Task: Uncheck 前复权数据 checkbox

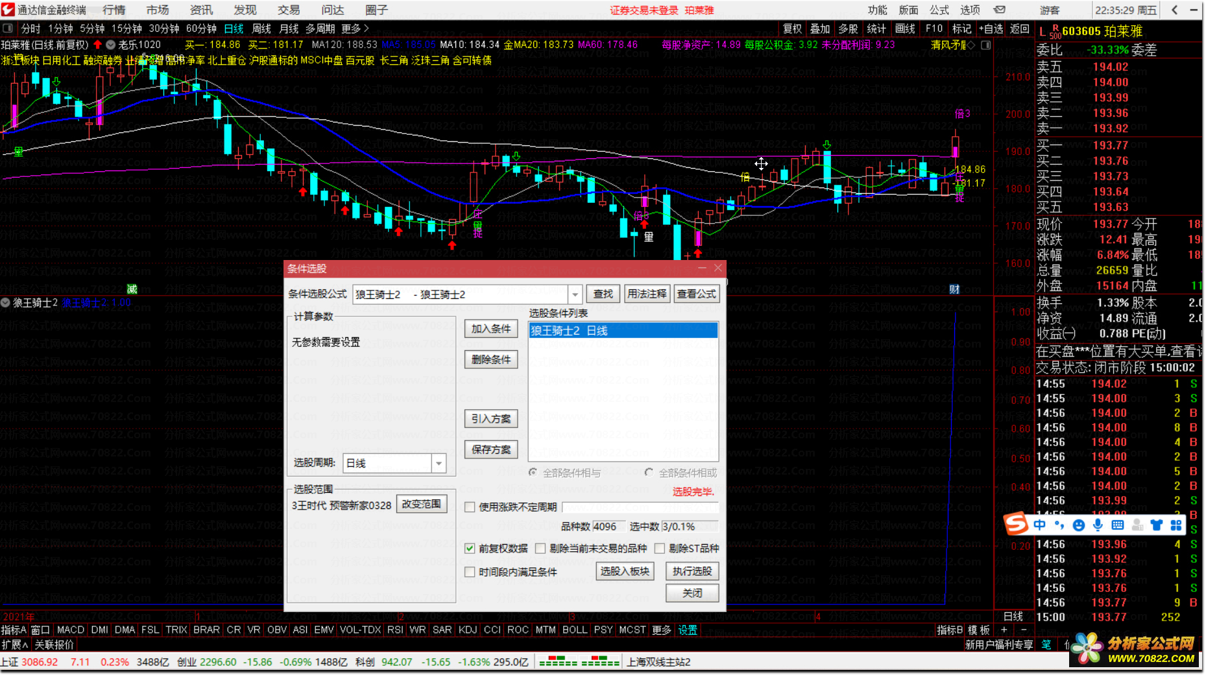Action: [x=470, y=549]
